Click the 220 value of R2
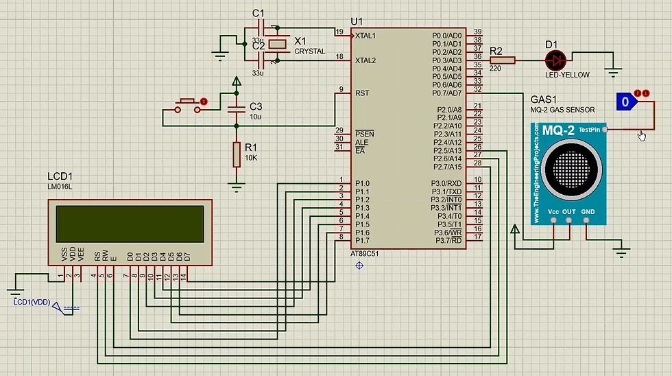Screen dimensions: 672x376 [495, 69]
